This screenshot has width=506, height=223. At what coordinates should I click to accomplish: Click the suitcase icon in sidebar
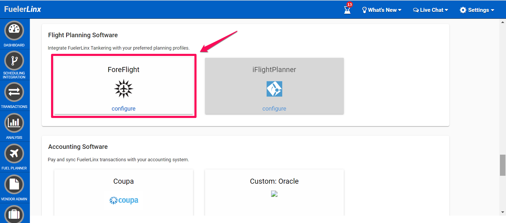click(x=14, y=214)
